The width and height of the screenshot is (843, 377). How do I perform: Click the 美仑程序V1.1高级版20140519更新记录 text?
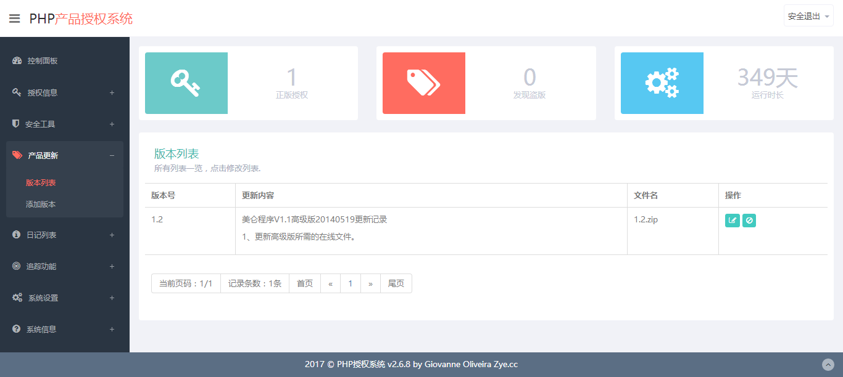coord(315,219)
